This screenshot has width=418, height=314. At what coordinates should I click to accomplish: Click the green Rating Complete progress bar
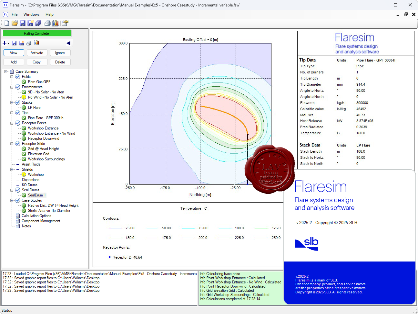click(x=36, y=33)
